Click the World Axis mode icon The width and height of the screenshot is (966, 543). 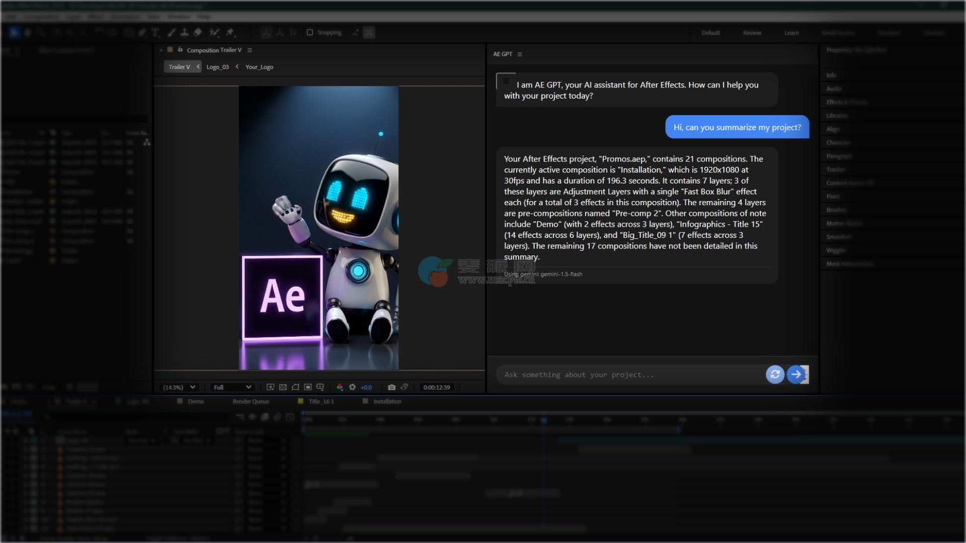(280, 33)
